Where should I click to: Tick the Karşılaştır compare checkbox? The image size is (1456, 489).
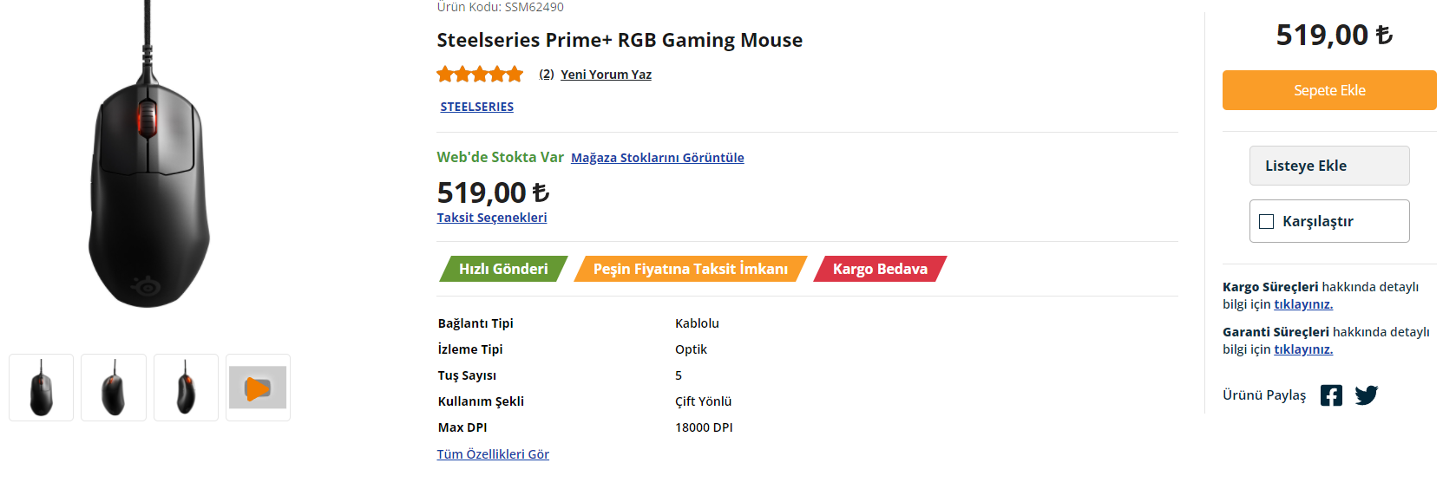click(1267, 221)
